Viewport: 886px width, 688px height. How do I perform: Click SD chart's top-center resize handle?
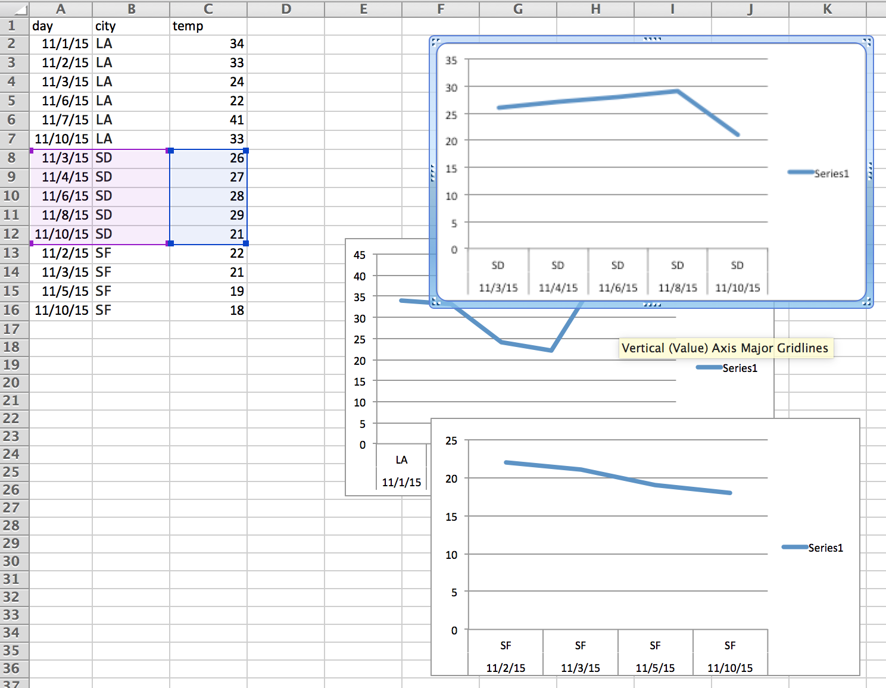pos(652,39)
